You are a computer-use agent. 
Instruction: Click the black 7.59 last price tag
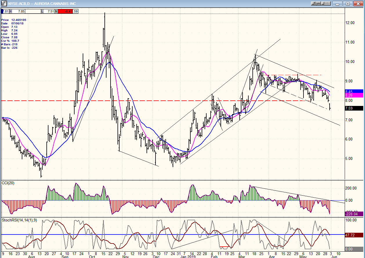[354, 108]
